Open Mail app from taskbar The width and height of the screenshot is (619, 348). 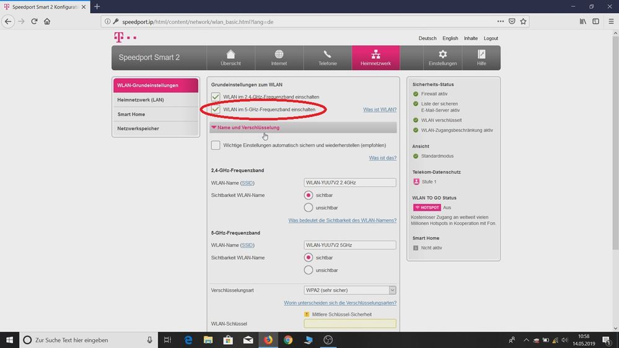coord(248,340)
